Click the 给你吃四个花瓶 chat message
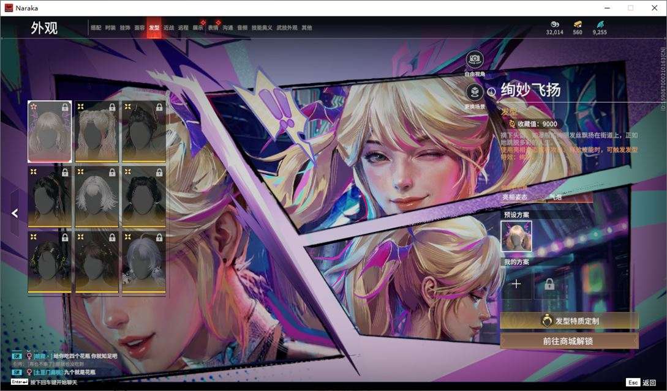This screenshot has width=667, height=391. point(85,356)
